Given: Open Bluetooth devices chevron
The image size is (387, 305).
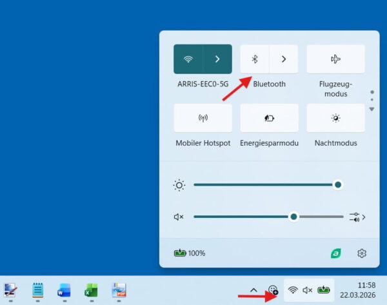Looking at the screenshot, I should 284,59.
